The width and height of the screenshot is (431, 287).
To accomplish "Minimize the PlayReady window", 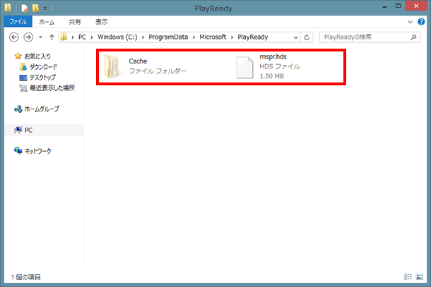I will click(384, 6).
